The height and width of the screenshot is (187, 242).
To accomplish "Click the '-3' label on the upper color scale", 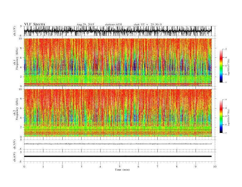I will click(225, 49).
